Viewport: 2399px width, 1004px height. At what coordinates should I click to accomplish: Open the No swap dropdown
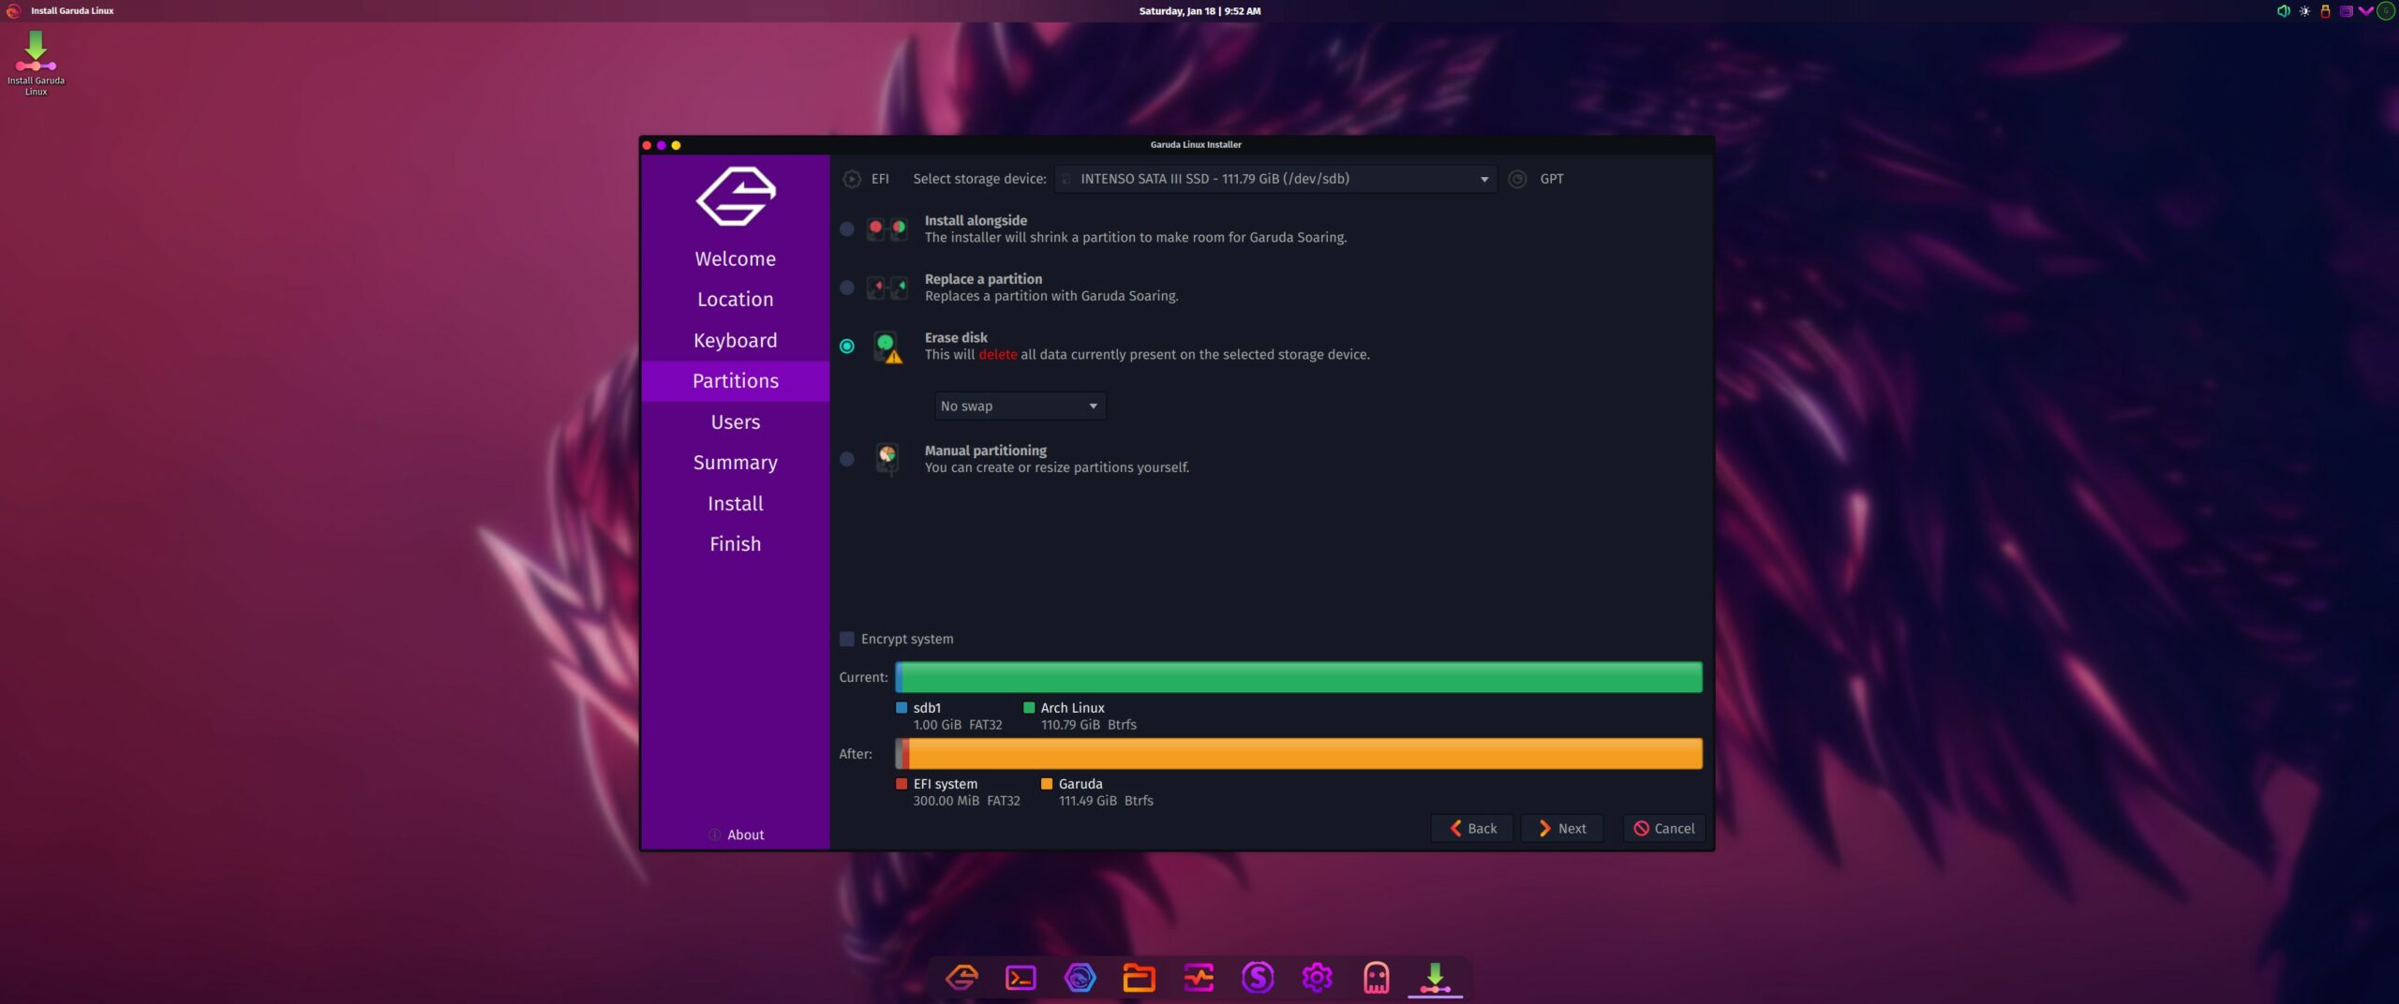1020,406
